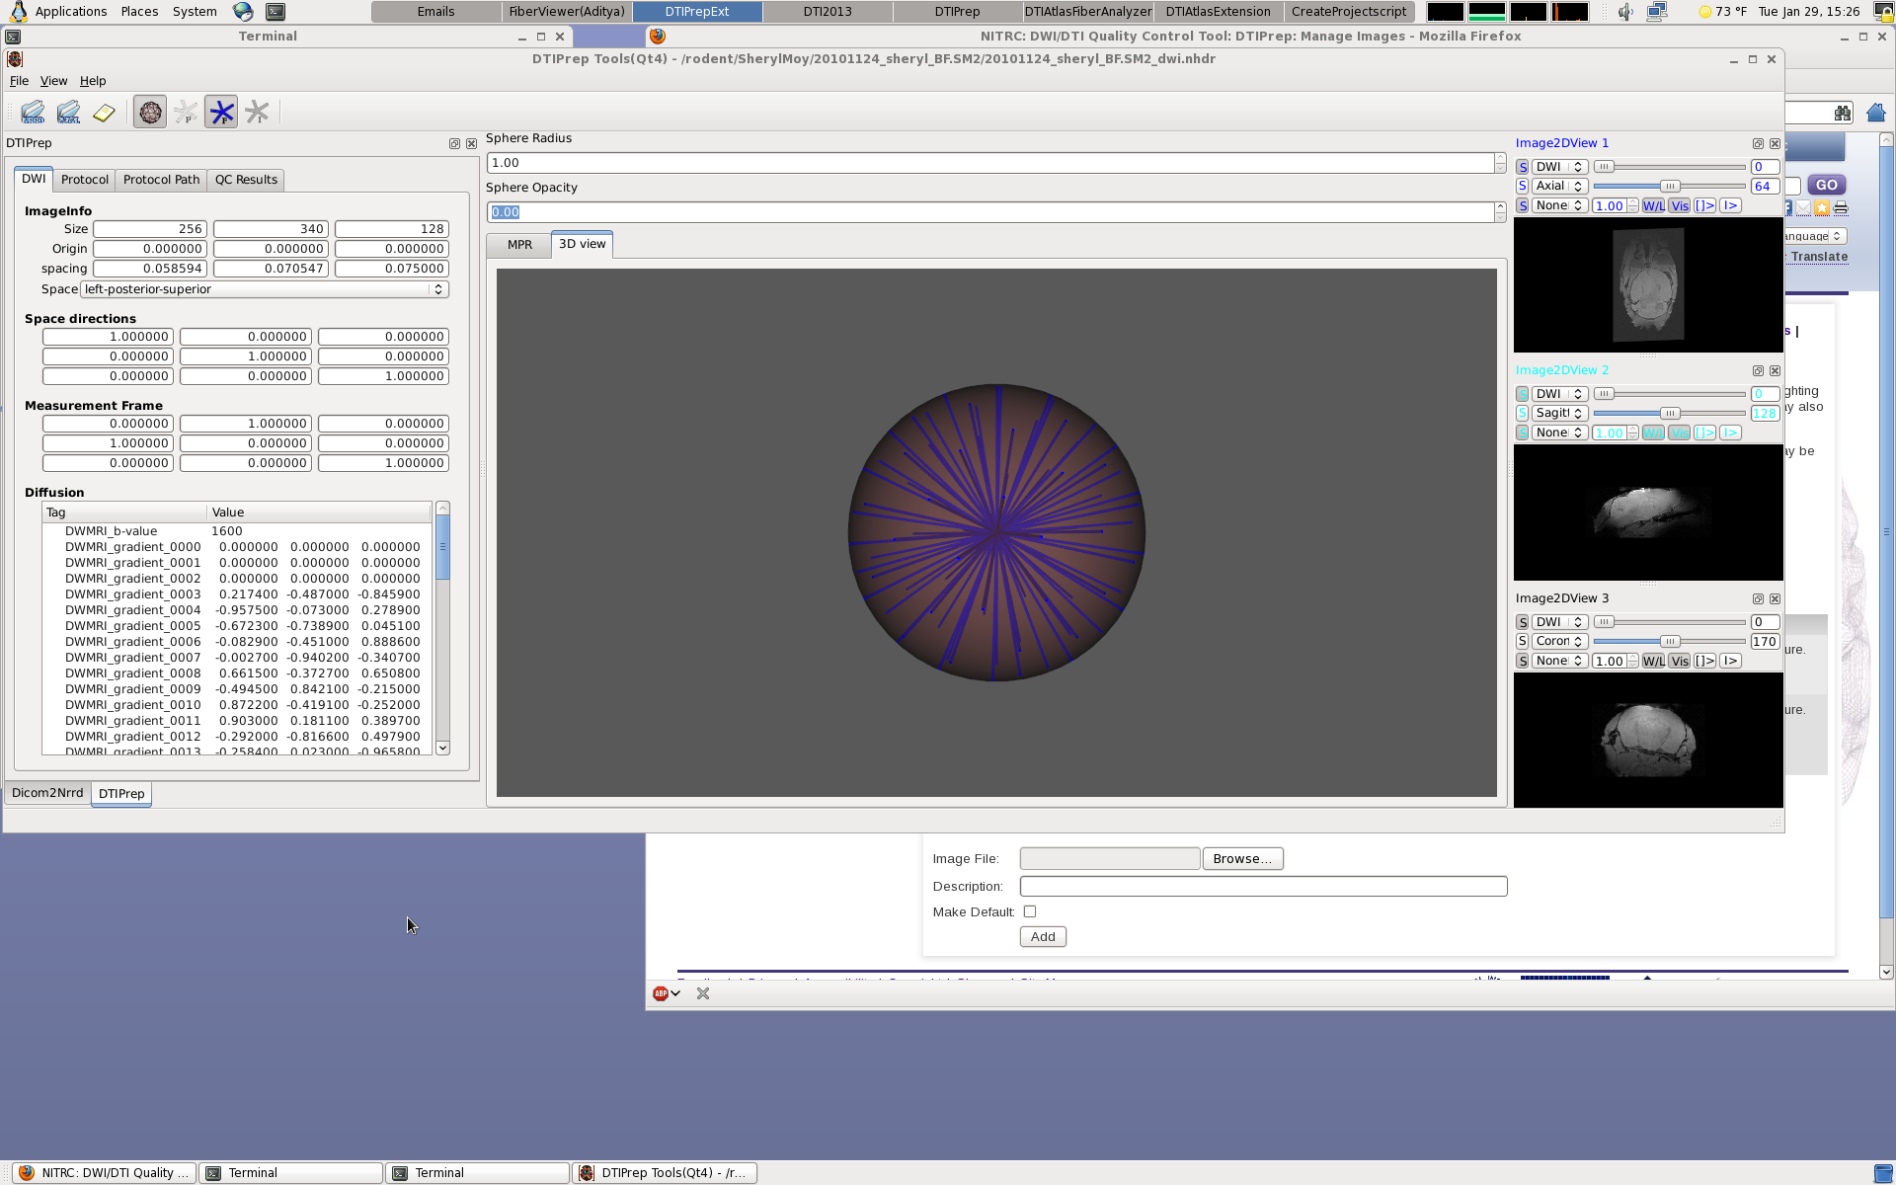Screen dimensions: 1896x1185
Task: Click the Axial slice slider in Image2DView 1
Action: point(1669,187)
